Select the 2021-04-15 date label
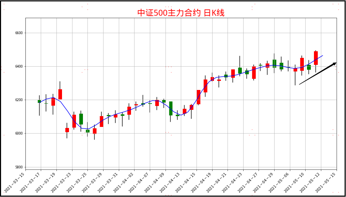 pos(186,182)
